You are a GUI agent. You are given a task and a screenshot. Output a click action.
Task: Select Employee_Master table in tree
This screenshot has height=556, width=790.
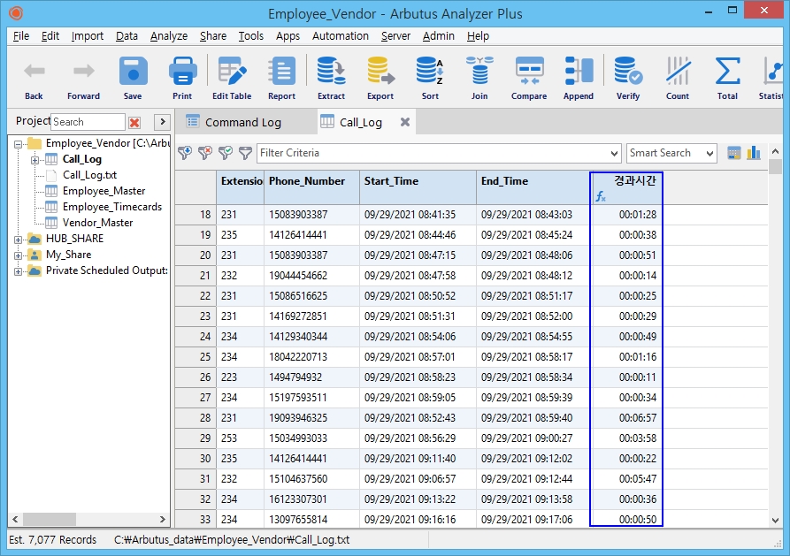[x=104, y=191]
